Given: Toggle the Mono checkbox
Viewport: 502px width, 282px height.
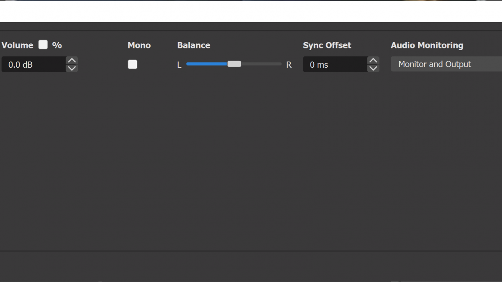Looking at the screenshot, I should coord(132,64).
